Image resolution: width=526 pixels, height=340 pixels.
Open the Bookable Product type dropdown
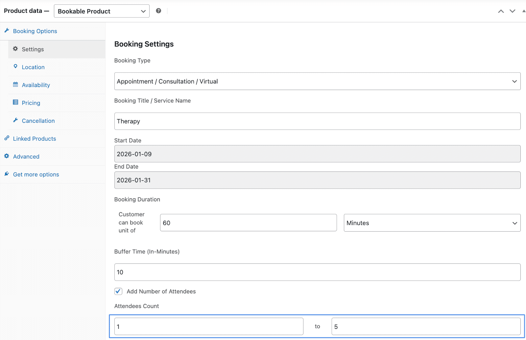pos(102,11)
